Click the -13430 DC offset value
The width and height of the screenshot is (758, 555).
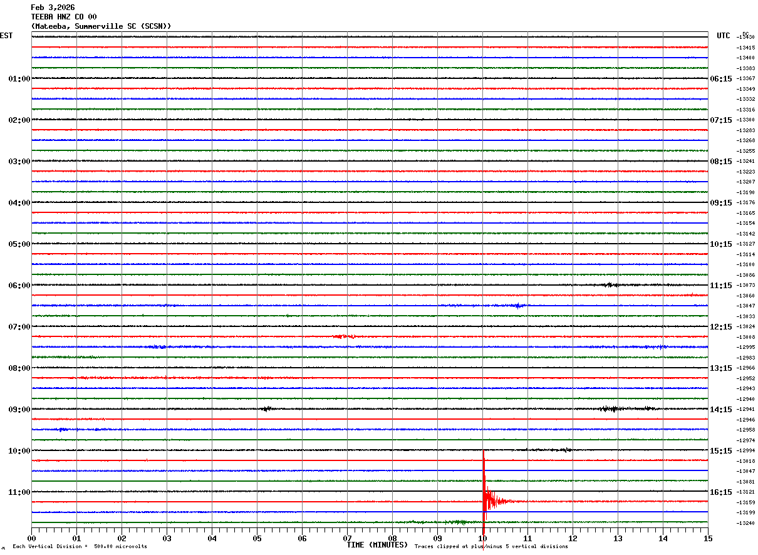[746, 38]
